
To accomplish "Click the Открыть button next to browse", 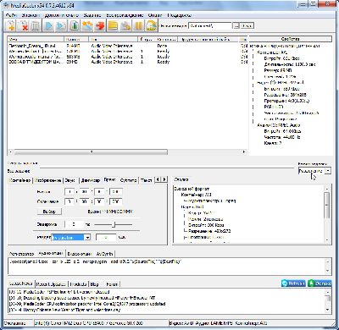I will point(247,26).
